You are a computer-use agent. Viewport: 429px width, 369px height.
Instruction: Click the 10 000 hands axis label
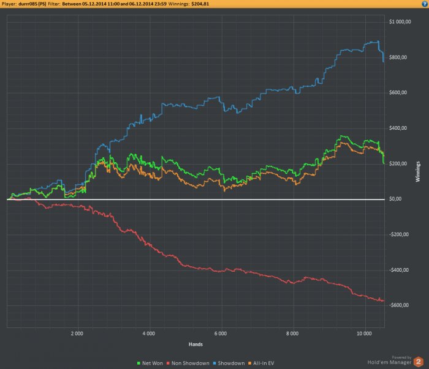point(364,334)
